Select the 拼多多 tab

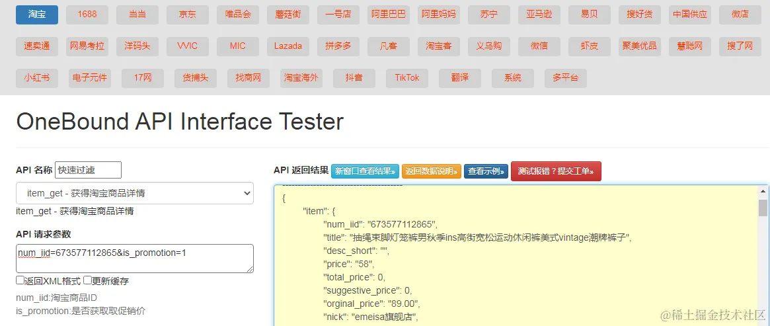[338, 46]
